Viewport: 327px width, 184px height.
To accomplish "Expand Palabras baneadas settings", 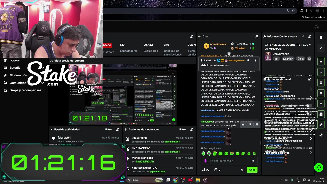I will coord(311,139).
